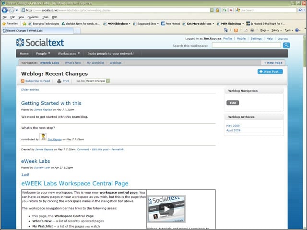Expand the Suggested Sites dropdown
The image size is (307, 230).
click(158, 23)
